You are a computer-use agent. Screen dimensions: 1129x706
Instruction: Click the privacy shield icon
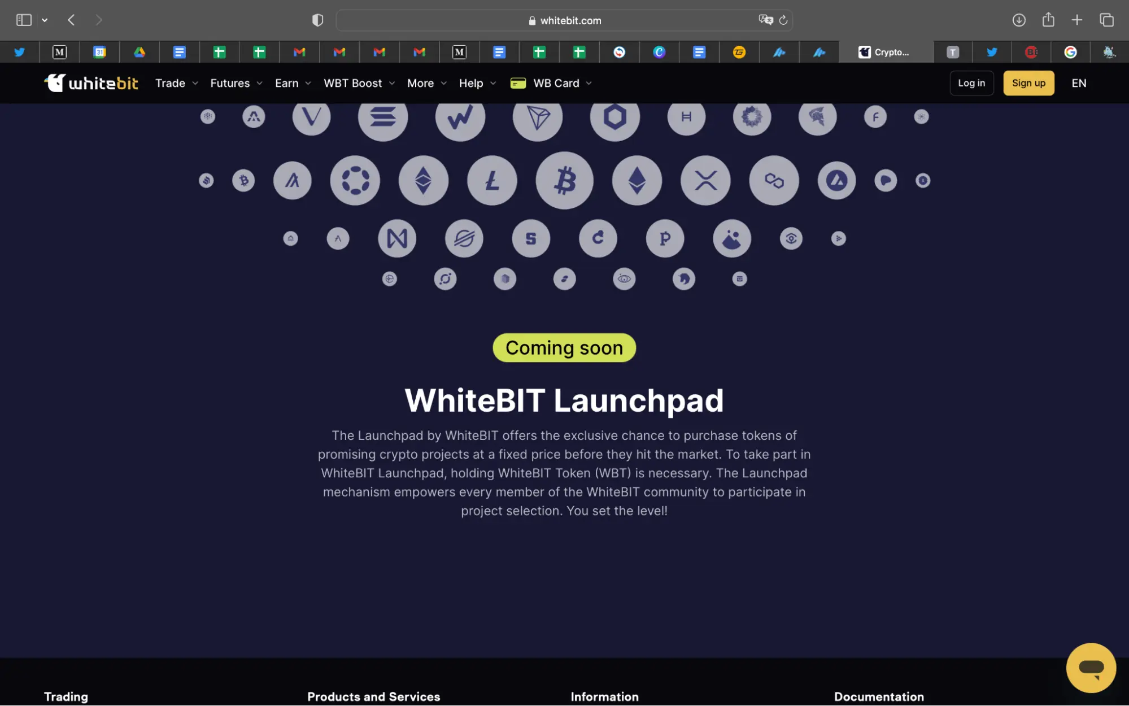click(317, 20)
